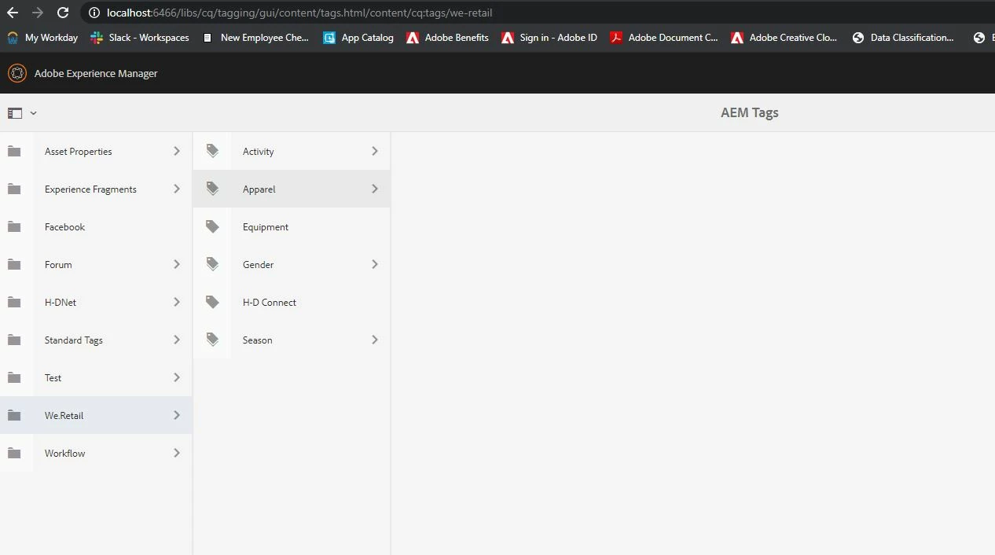Image resolution: width=995 pixels, height=555 pixels.
Task: Click the Facebook folder icon
Action: tap(14, 226)
